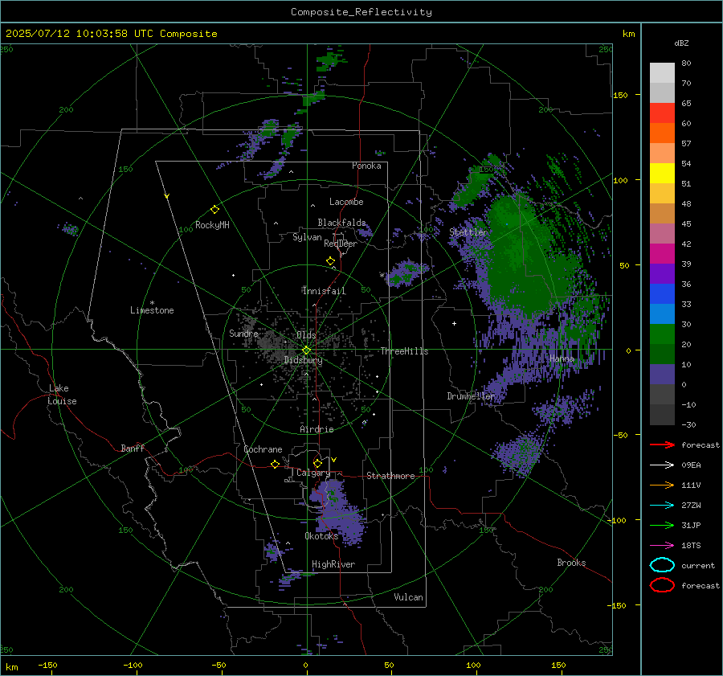Click the white asterisk above Limestone
This screenshot has width=723, height=676.
[x=152, y=303]
